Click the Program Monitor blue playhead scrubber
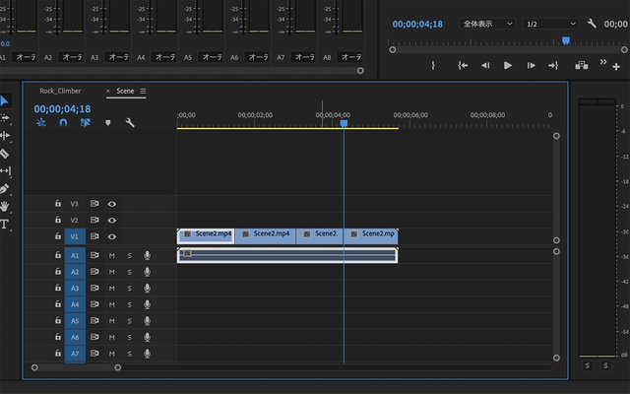 pos(565,41)
